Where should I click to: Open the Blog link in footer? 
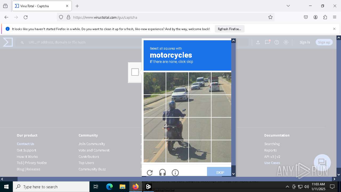20,169
